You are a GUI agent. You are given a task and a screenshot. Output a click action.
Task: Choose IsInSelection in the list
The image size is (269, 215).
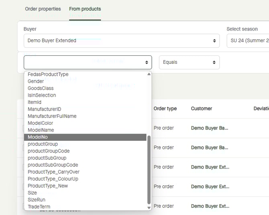point(42,95)
